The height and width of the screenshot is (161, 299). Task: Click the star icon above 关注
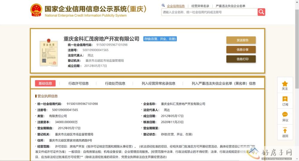pyautogui.click(x=285, y=84)
